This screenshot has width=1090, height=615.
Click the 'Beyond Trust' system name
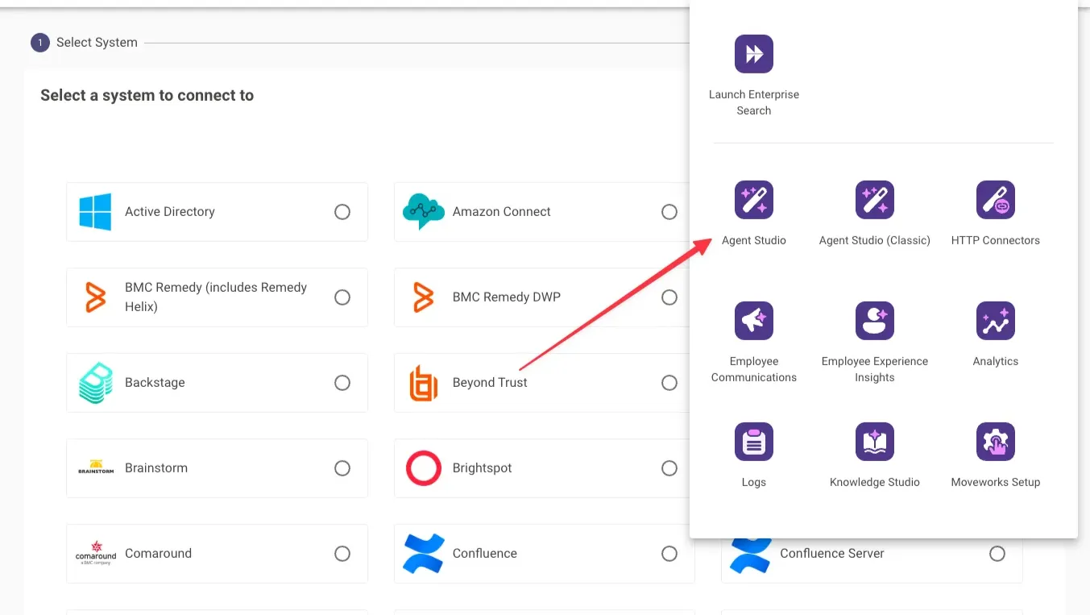click(x=490, y=383)
